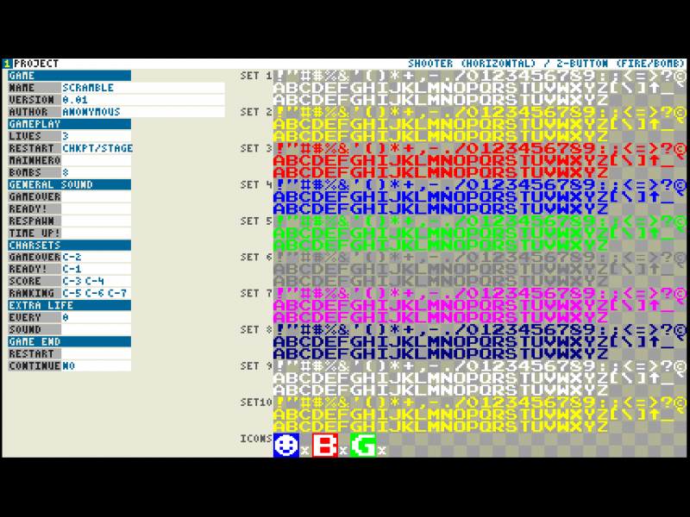Edit the NAME field containing SCRAMBLE
Image resolution: width=690 pixels, height=517 pixels.
point(142,88)
